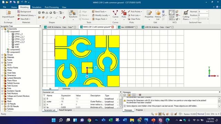
Task: Click the Transform tool icon
Action: click(73, 13)
